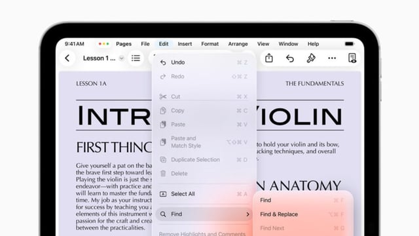Open the Document settings icon

pyautogui.click(x=352, y=58)
